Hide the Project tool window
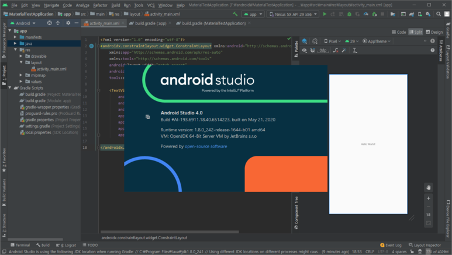Image resolution: width=452 pixels, height=255 pixels. point(76,23)
